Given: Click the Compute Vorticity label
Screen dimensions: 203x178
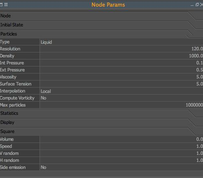Looking at the screenshot, I should (17, 98).
